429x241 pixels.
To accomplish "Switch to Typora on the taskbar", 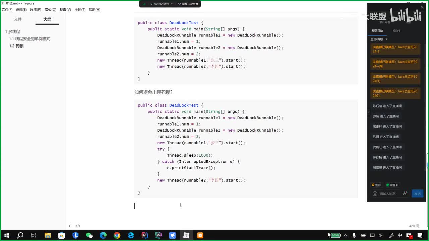I will point(186,235).
